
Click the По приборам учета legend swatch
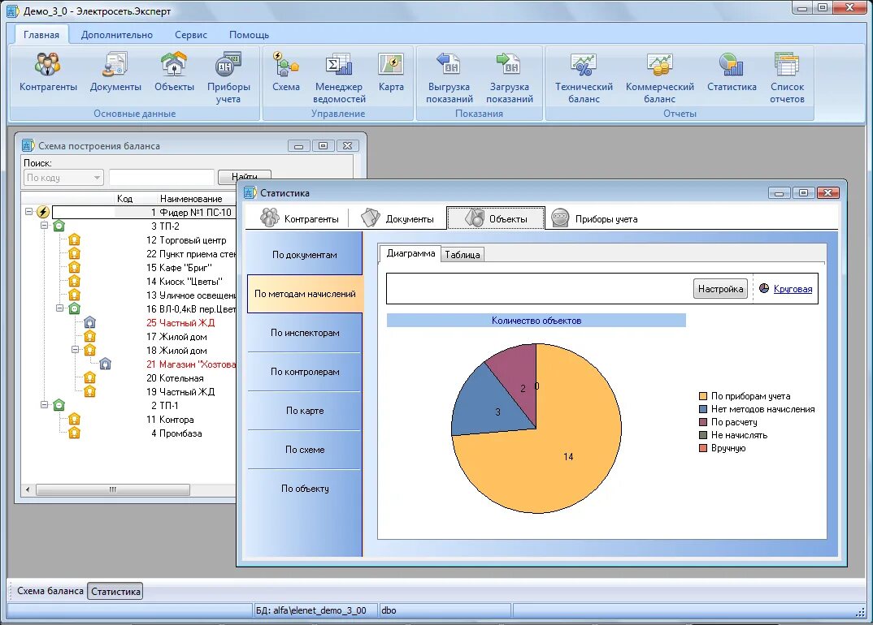(x=702, y=396)
